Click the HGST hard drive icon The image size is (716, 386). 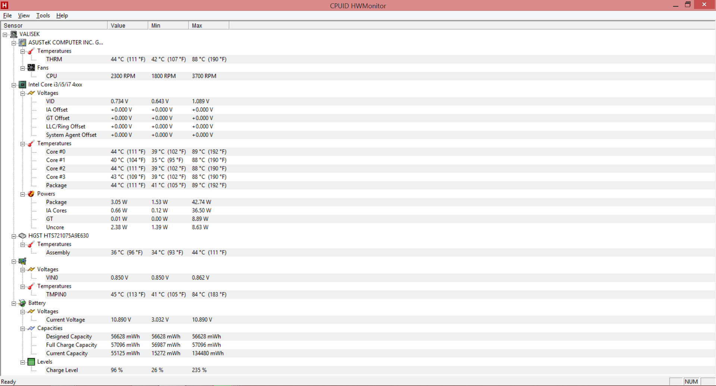(x=22, y=236)
